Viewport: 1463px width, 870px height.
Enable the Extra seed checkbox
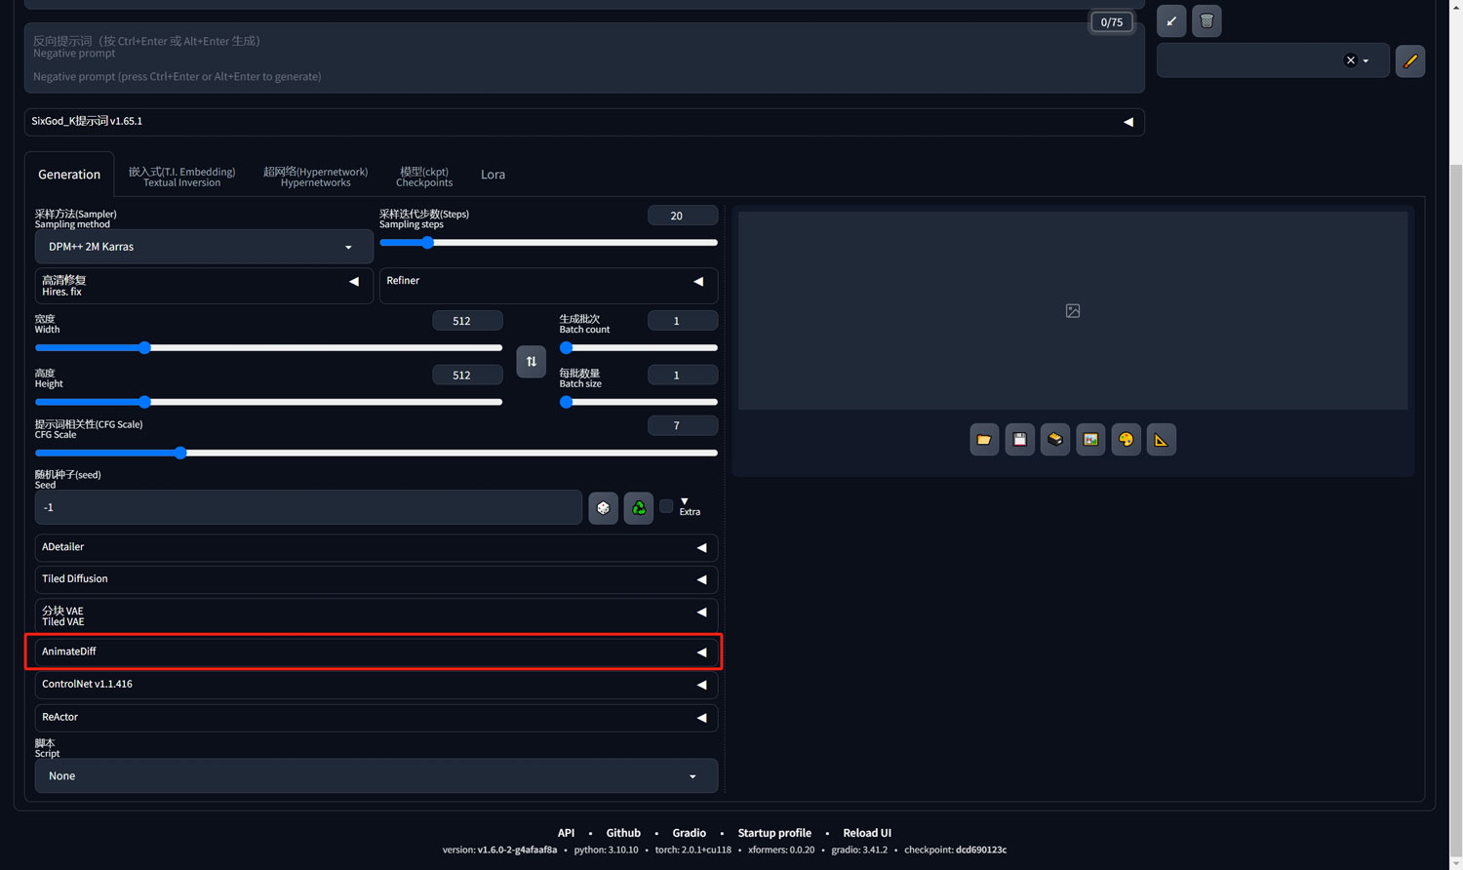coord(666,506)
